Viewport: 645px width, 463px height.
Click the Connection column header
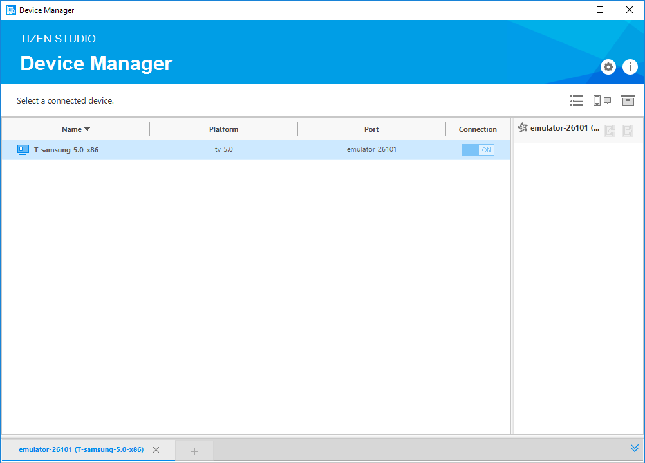478,129
